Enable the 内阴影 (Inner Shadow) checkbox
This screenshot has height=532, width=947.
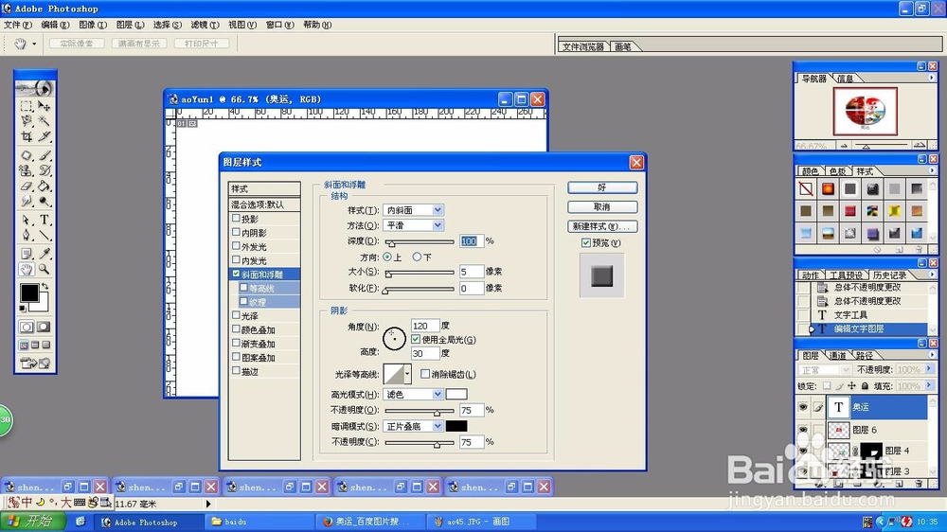(236, 232)
